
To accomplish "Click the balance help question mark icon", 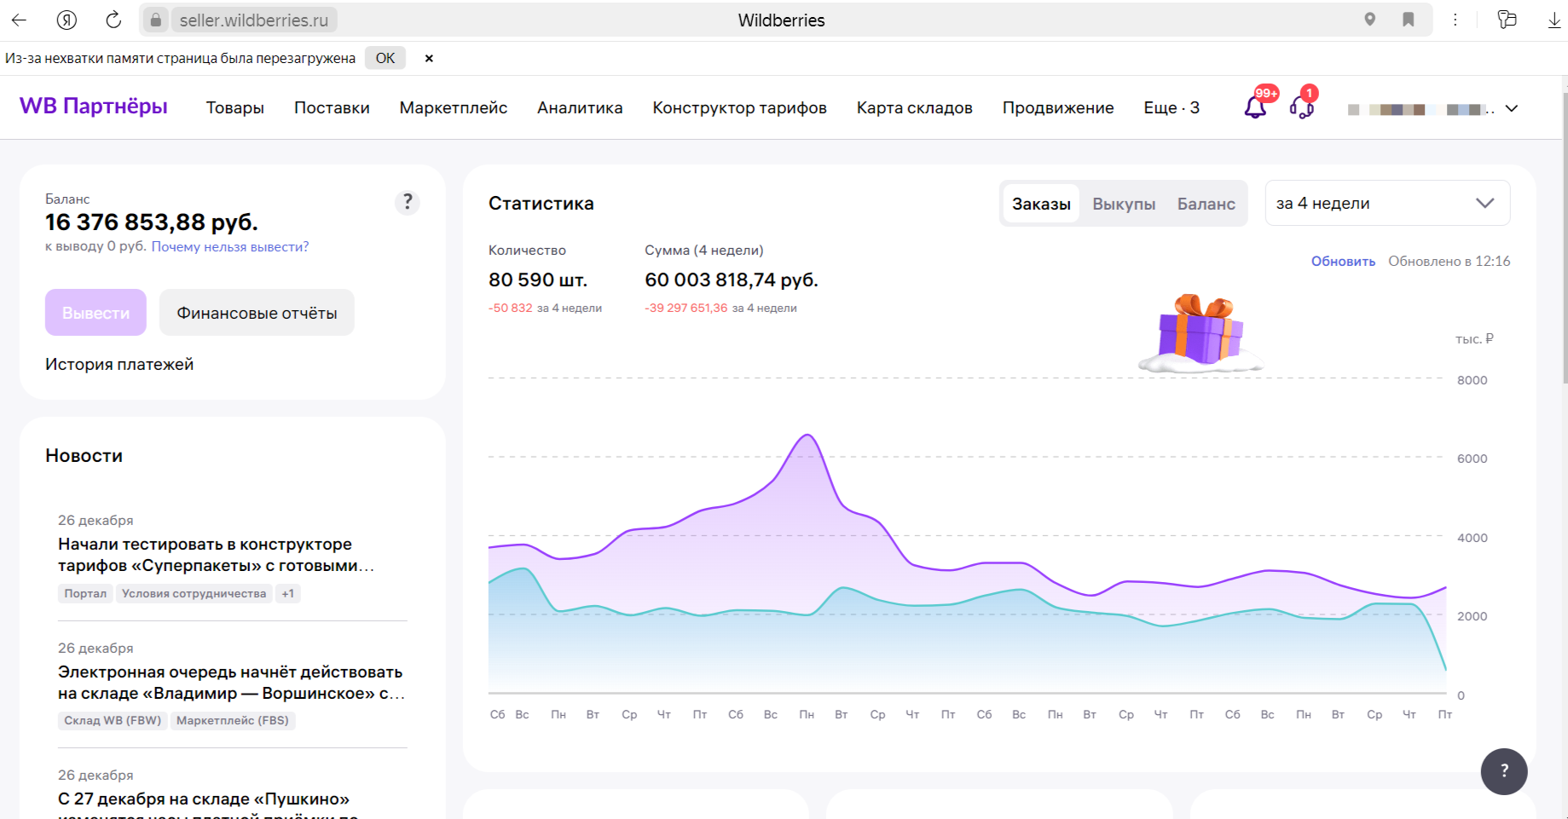I will pyautogui.click(x=408, y=203).
